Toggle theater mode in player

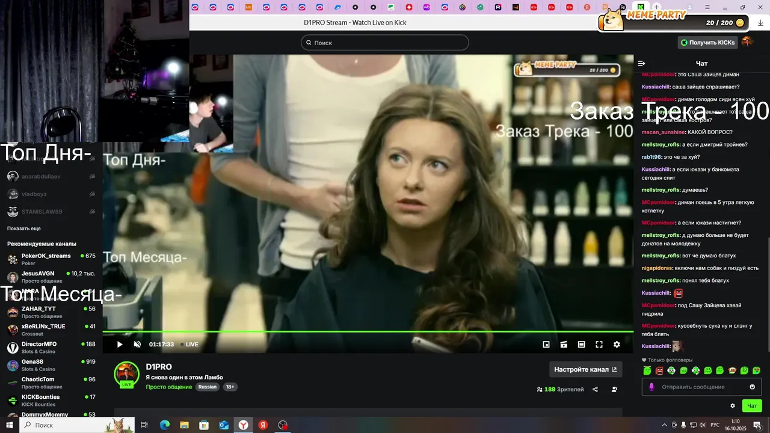581,345
